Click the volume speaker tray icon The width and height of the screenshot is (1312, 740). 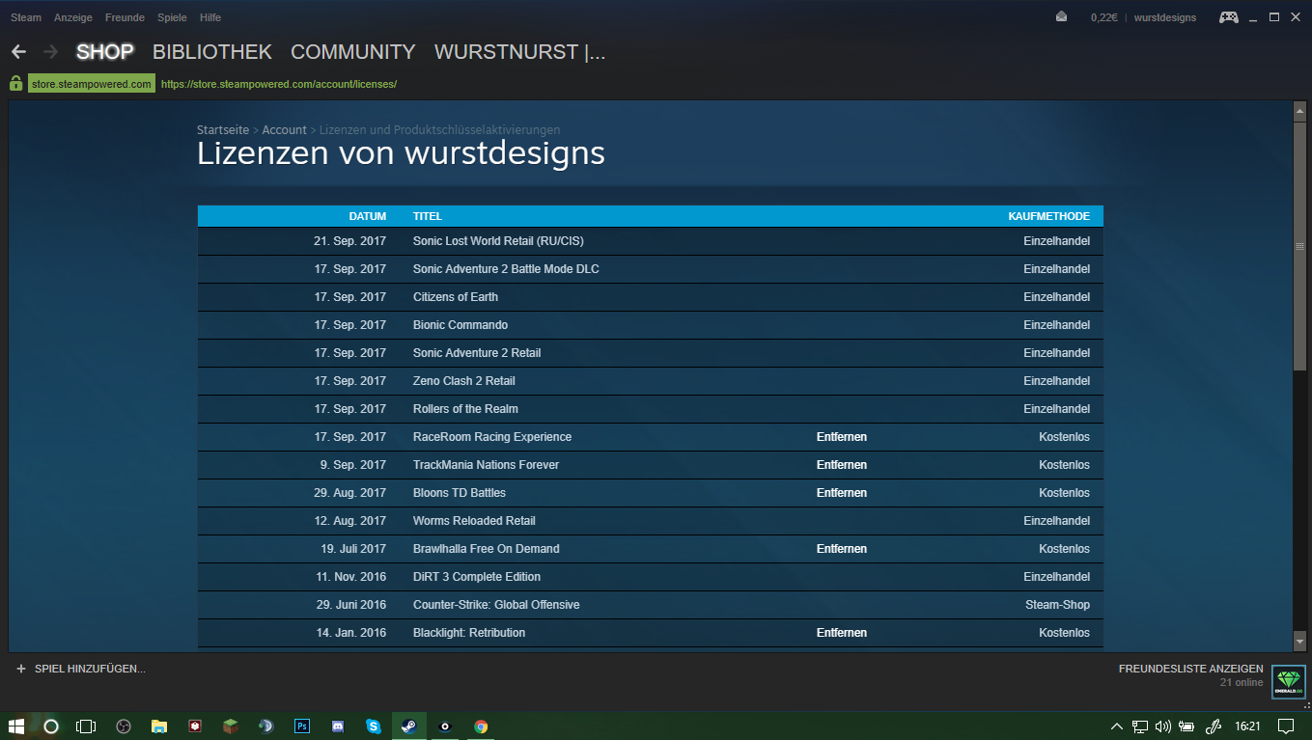coord(1162,726)
